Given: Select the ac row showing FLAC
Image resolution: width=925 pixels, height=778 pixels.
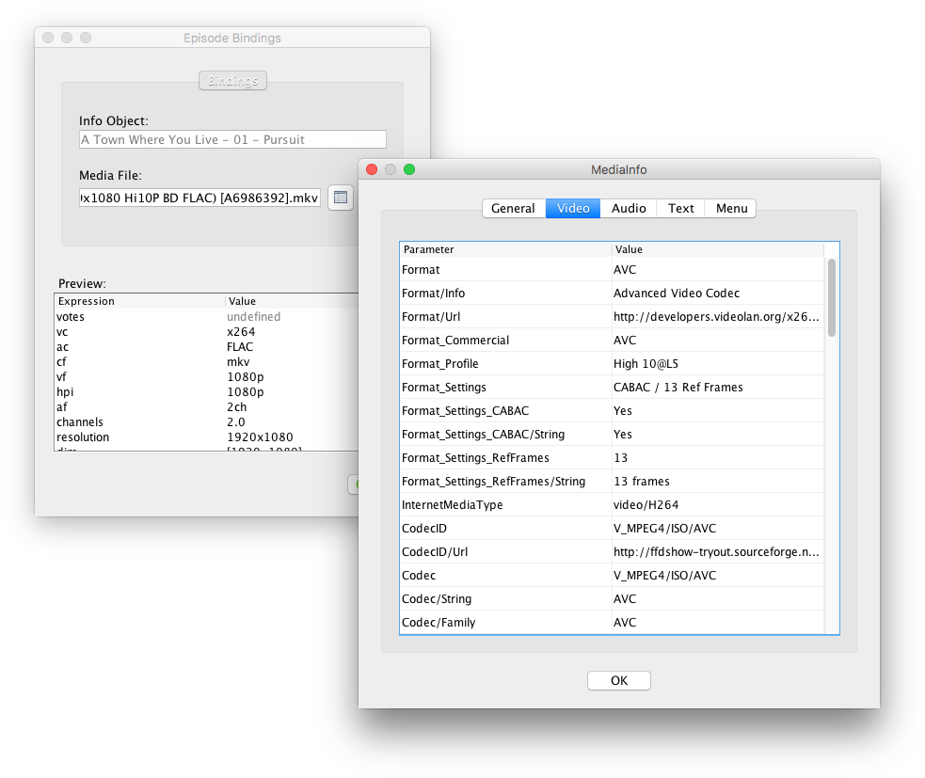Looking at the screenshot, I should pos(206,347).
